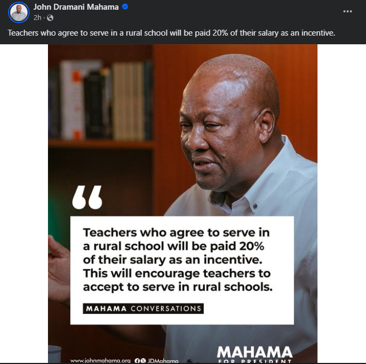This screenshot has width=366, height=364.
Task: Click the post caption text about teachers
Action: (x=171, y=33)
